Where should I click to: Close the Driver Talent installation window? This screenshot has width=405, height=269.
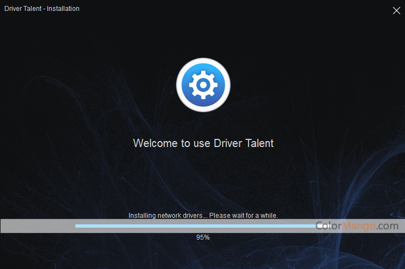(396, 10)
